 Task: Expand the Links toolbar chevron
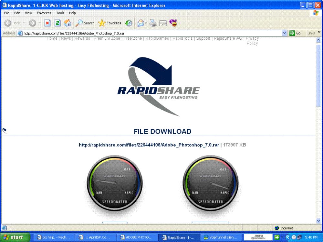pos(319,33)
